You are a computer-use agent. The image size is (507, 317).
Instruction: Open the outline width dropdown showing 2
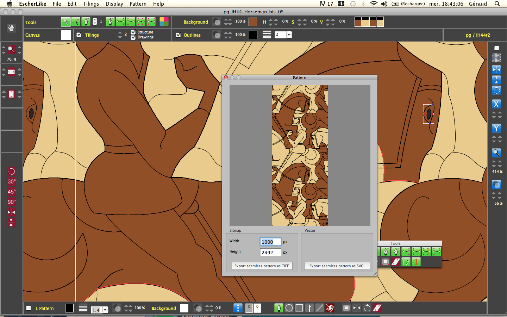click(x=289, y=35)
